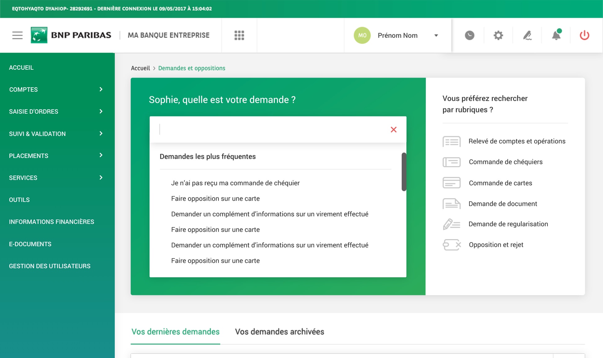Open notifications bell icon
Screen dimensions: 603x358
(556, 35)
